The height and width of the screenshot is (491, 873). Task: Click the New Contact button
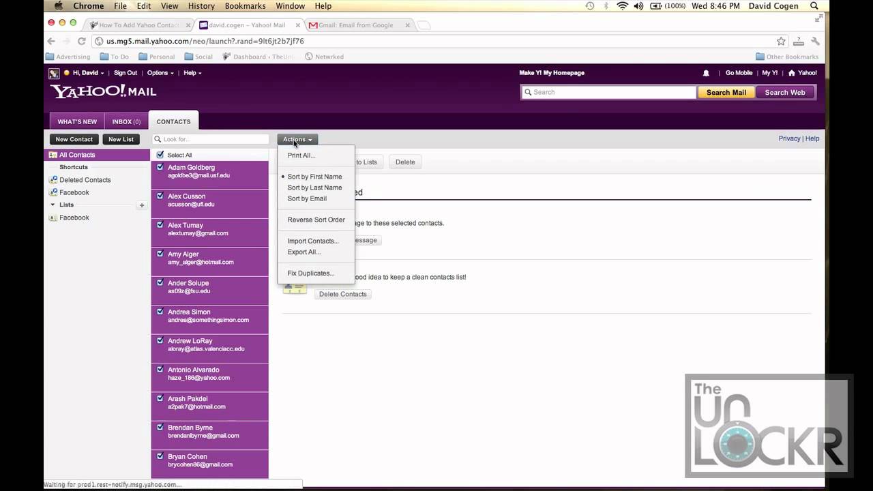[x=74, y=139]
